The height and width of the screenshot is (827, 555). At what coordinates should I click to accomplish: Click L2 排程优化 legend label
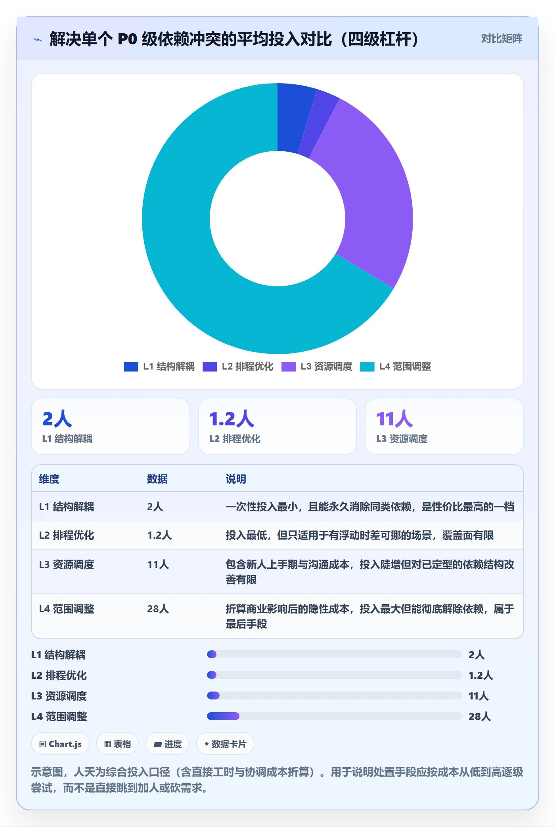click(x=247, y=367)
